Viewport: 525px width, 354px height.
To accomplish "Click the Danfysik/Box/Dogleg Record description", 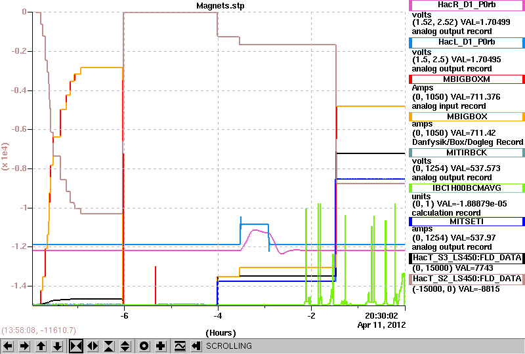I will (467, 142).
